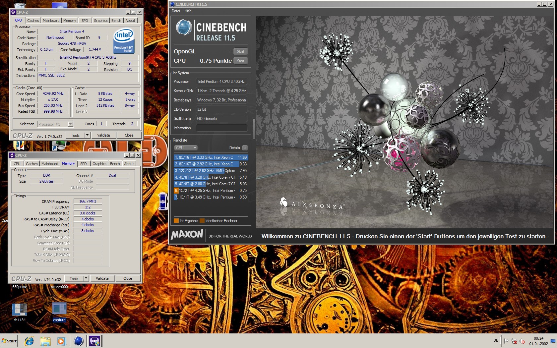Click Close button in the upper CPU-Z window
The height and width of the screenshot is (348, 557).
tap(129, 135)
